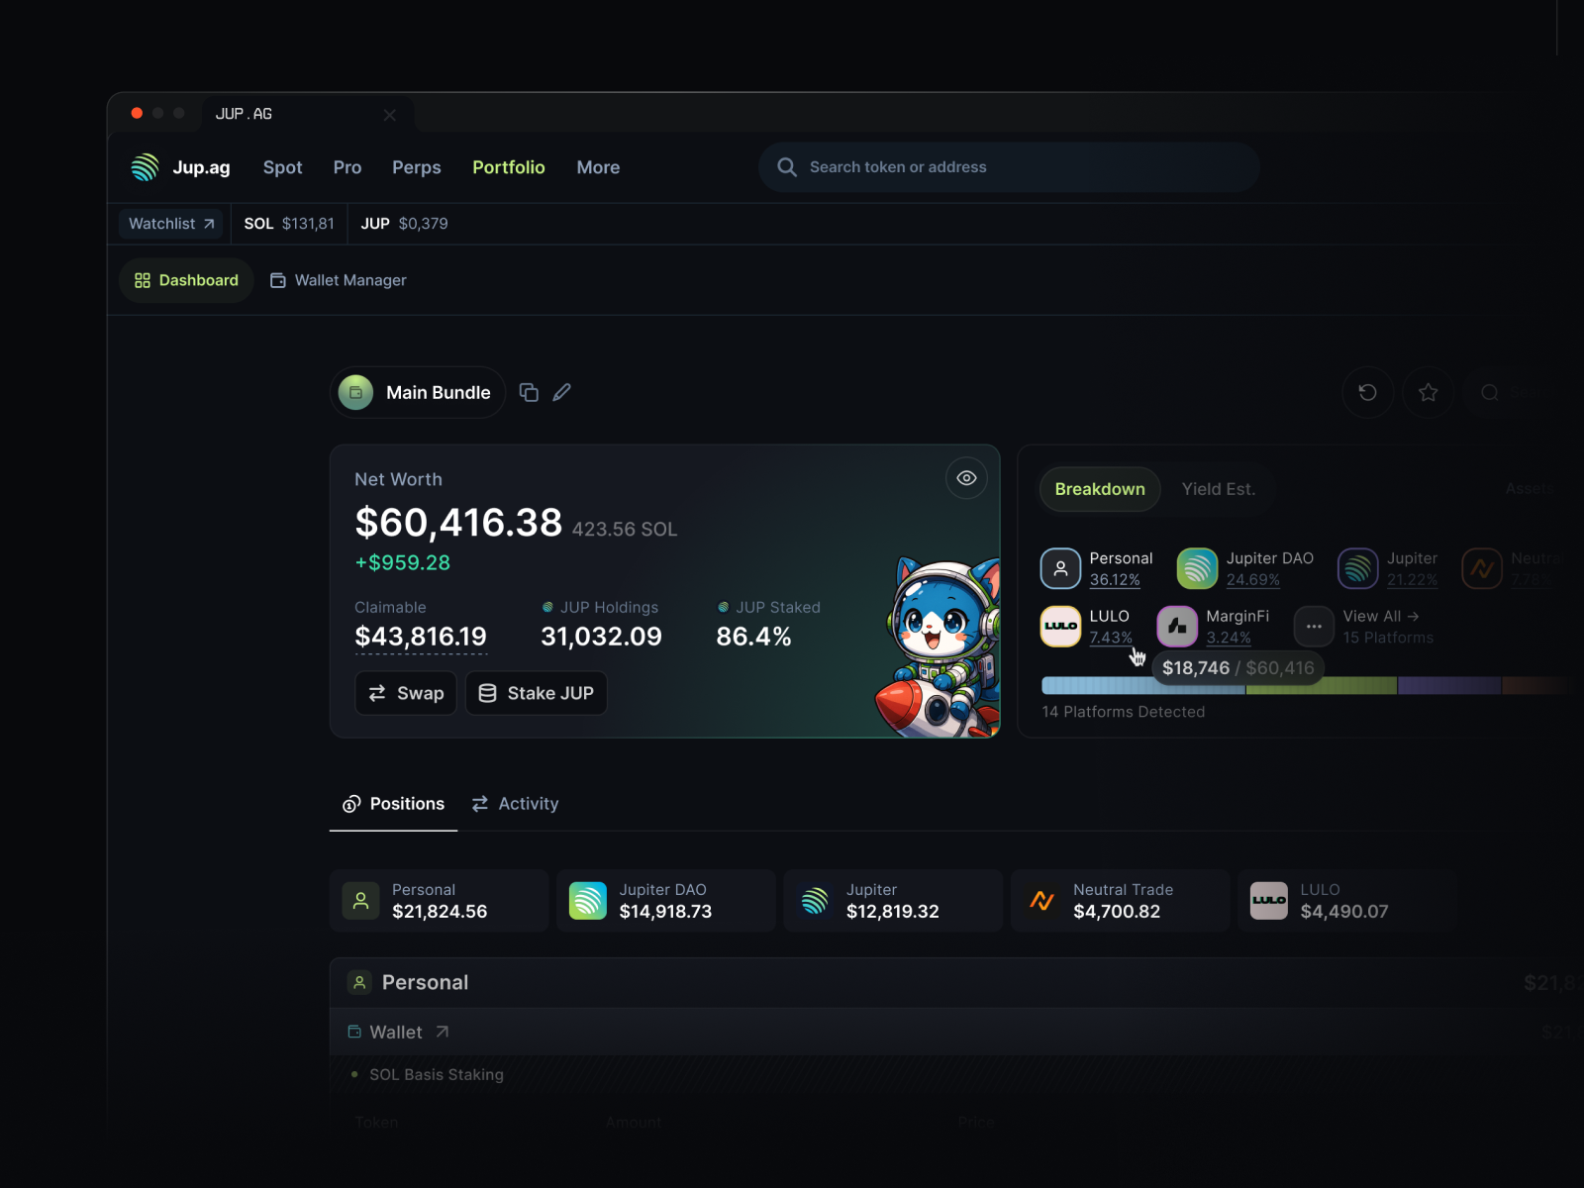Click the MarginFi icon in breakdown

pyautogui.click(x=1177, y=626)
